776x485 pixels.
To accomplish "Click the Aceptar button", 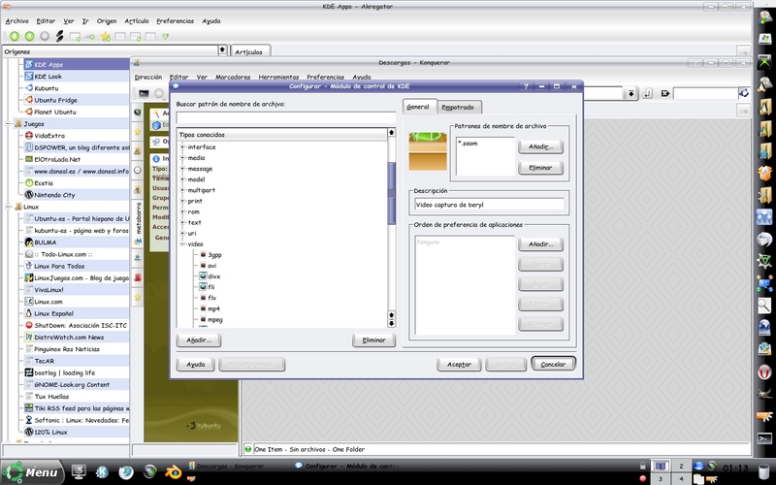I will (459, 365).
